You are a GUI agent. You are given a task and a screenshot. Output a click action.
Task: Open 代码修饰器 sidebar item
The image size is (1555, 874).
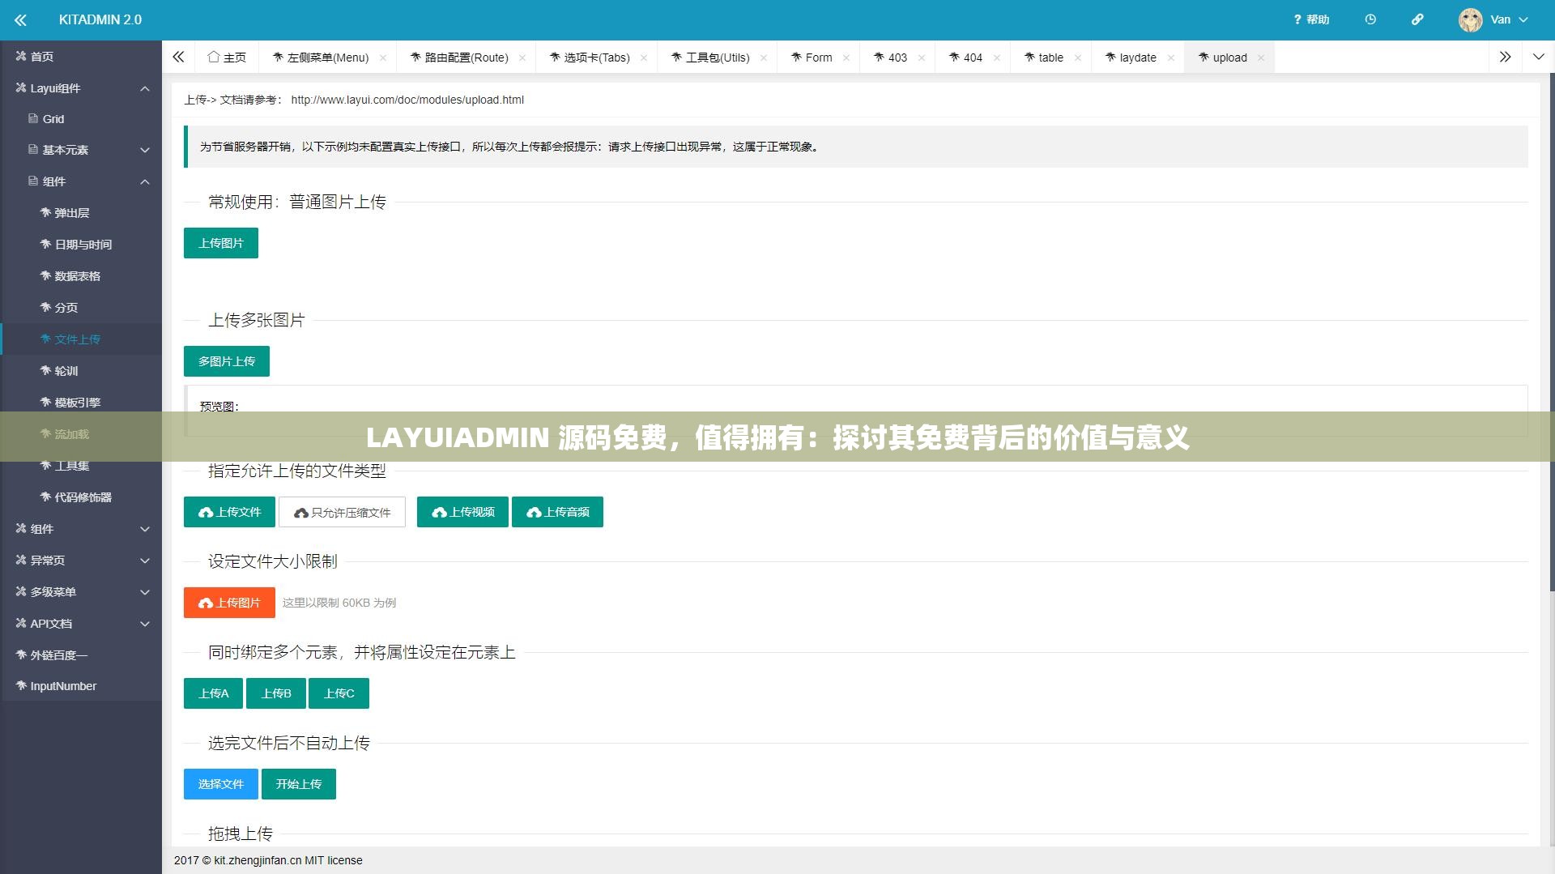coord(81,497)
